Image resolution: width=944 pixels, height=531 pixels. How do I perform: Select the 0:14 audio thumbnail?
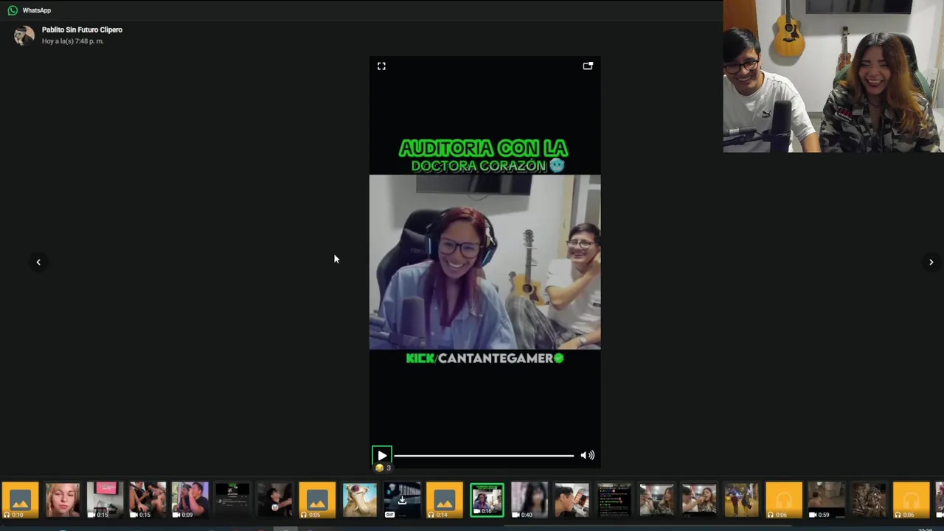[x=445, y=500]
